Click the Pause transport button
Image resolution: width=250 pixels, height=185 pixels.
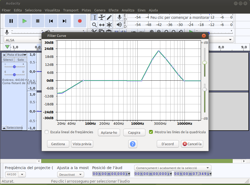coord(11,21)
